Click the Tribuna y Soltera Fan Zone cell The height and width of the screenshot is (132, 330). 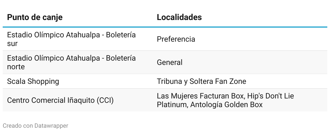point(201,81)
